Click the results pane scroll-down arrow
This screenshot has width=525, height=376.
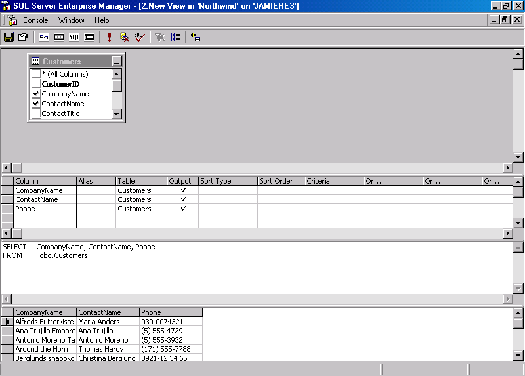pos(518,356)
